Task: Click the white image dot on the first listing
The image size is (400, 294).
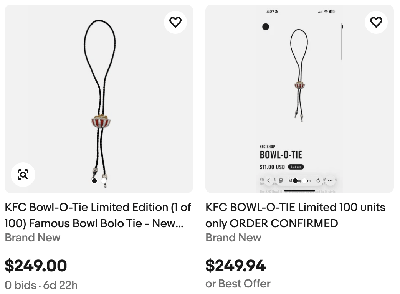Action: [x=104, y=180]
